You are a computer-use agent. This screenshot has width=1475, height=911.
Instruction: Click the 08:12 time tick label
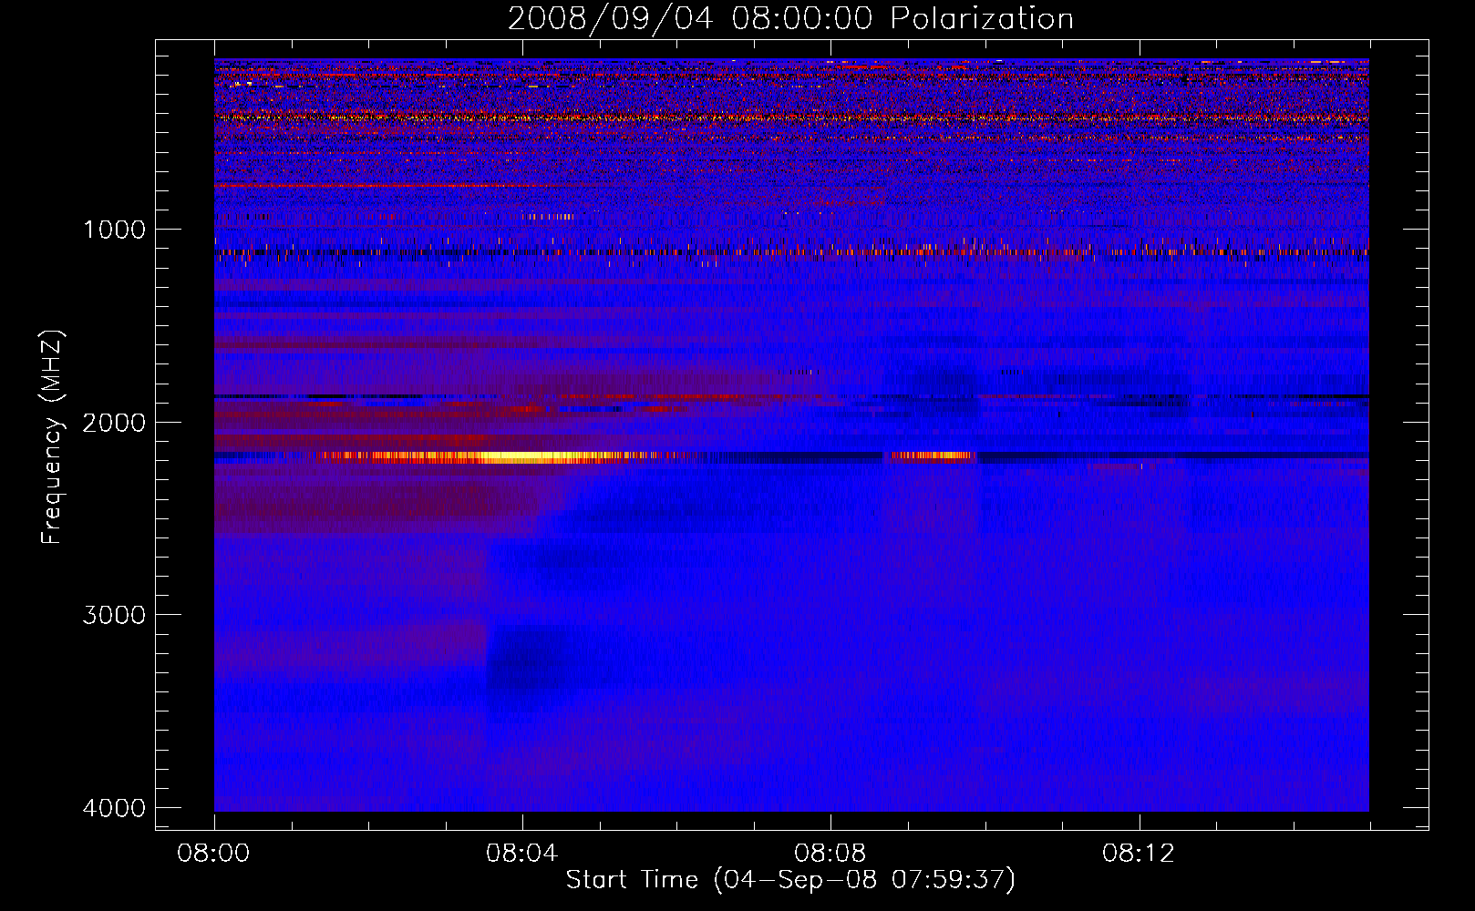point(1138,854)
